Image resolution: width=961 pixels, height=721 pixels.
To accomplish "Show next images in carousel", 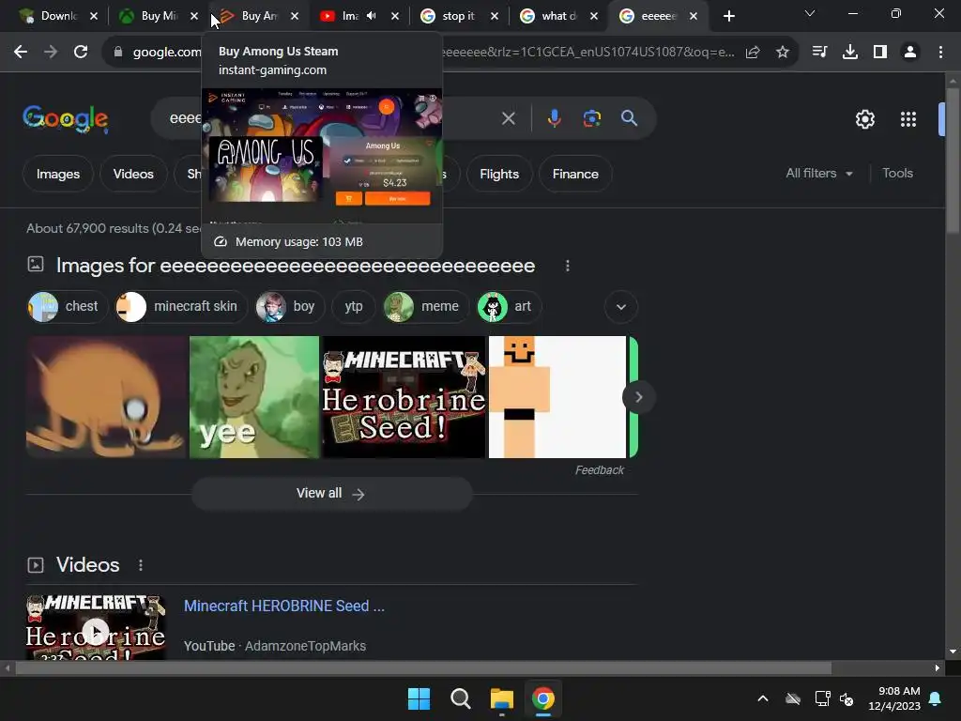I will pyautogui.click(x=638, y=397).
